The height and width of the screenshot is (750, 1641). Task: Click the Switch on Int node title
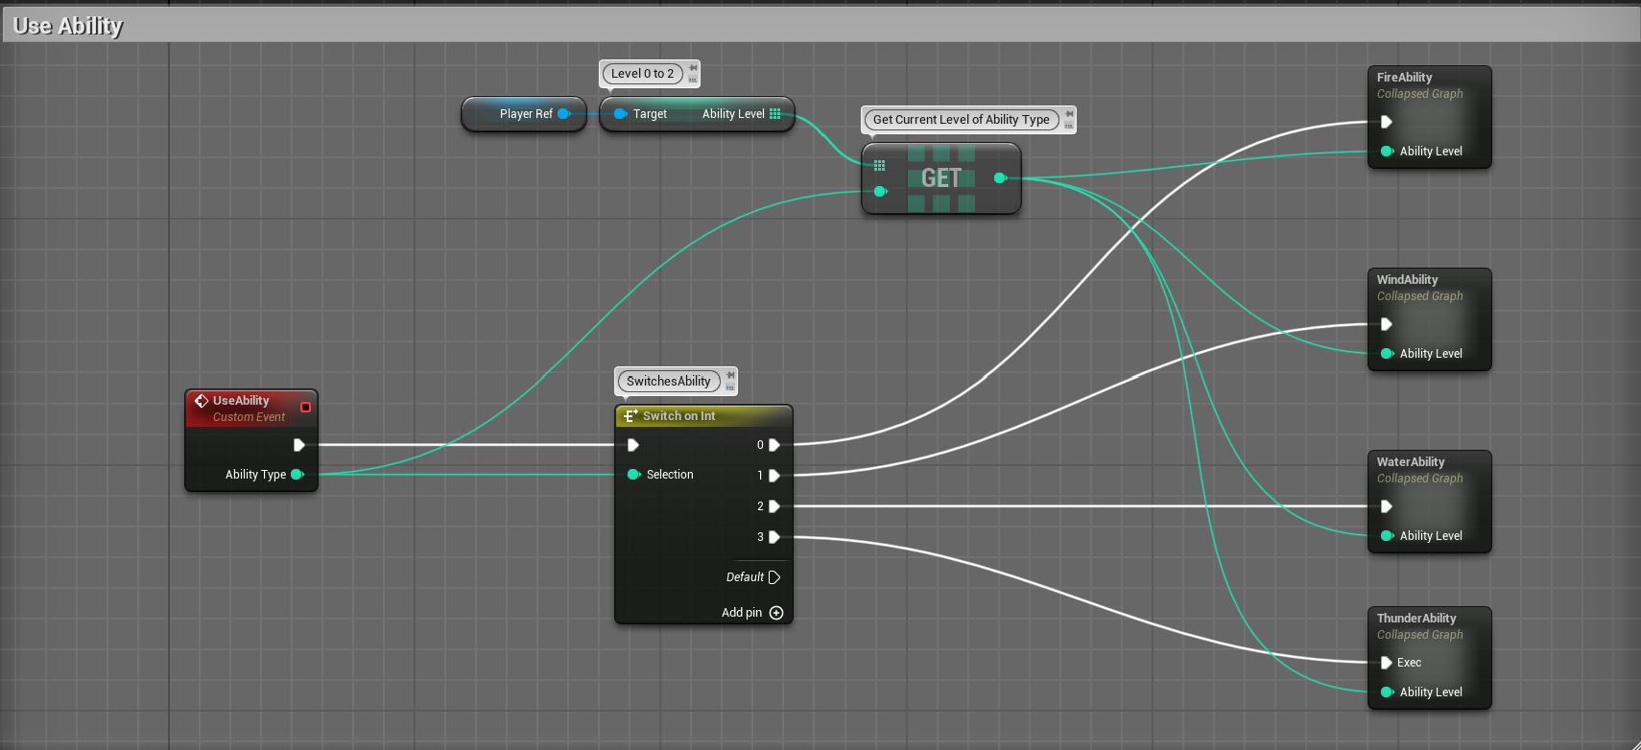point(678,416)
